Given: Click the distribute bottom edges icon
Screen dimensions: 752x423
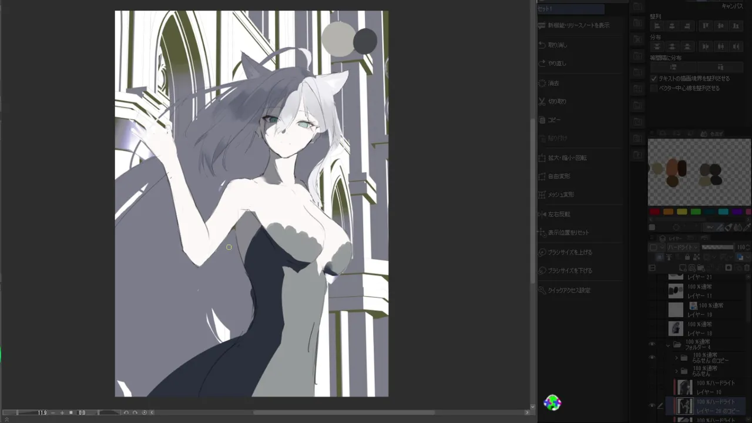Looking at the screenshot, I should click(686, 46).
